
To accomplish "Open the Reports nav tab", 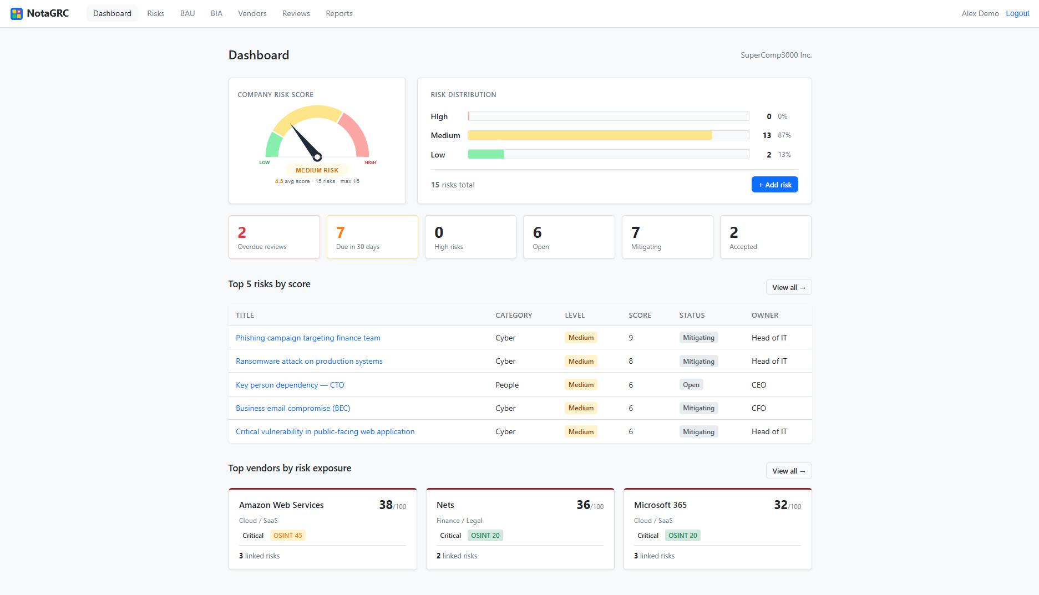I will click(339, 13).
